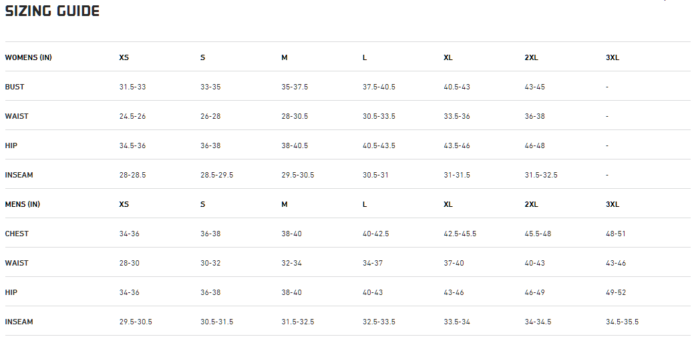696x343 pixels.
Task: Select women's XL bust value 40.5-43
Action: [x=457, y=87]
